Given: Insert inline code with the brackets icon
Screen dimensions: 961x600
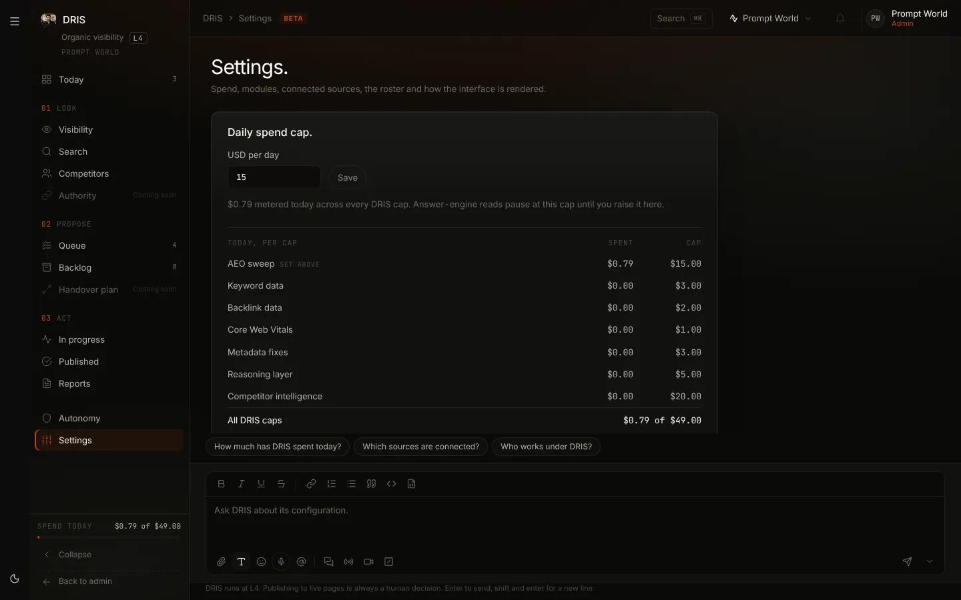Looking at the screenshot, I should click(x=391, y=484).
